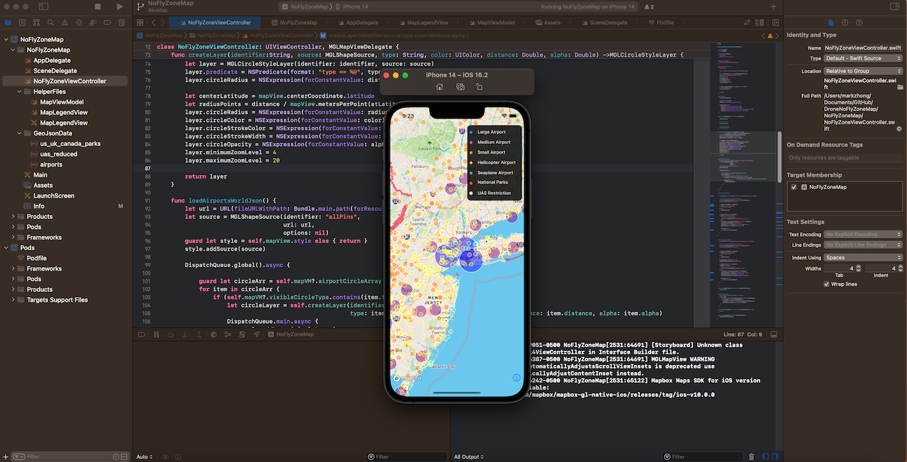This screenshot has width=907, height=462.
Task: Click the Stop button in toolbar
Action: [97, 6]
